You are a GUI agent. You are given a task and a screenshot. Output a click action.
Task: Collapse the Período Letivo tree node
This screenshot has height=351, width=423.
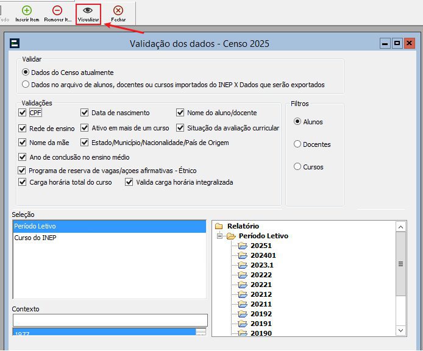tap(220, 236)
